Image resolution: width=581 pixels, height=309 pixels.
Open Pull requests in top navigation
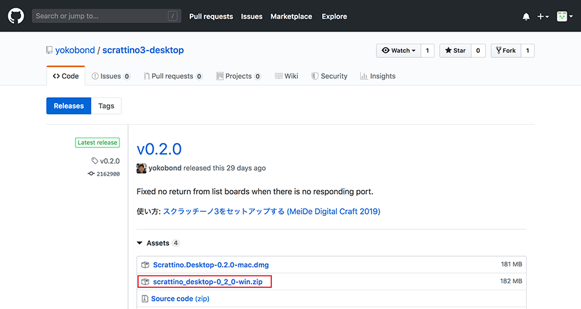point(211,16)
